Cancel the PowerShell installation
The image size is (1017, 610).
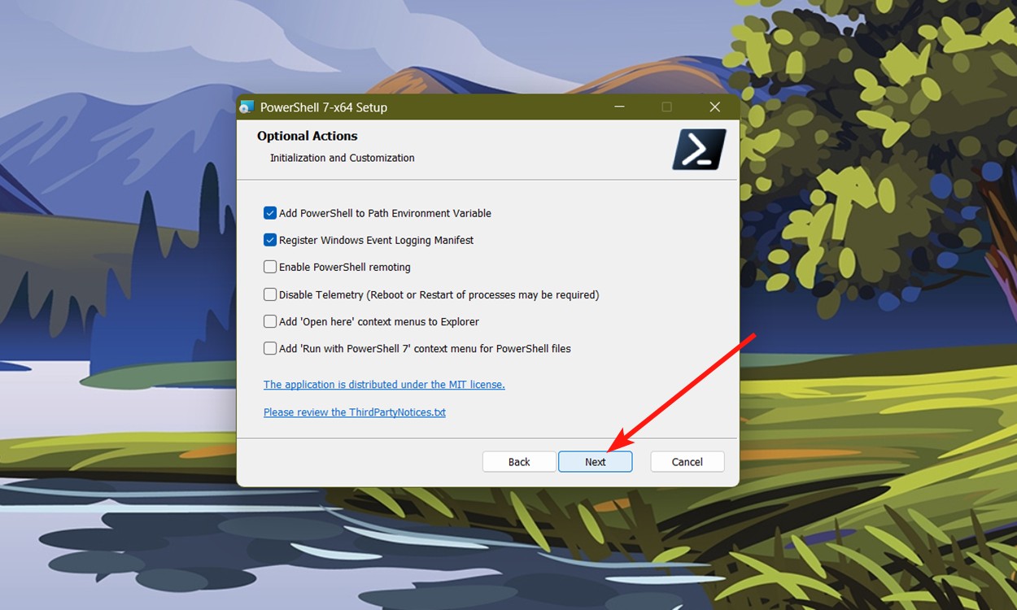[687, 461]
